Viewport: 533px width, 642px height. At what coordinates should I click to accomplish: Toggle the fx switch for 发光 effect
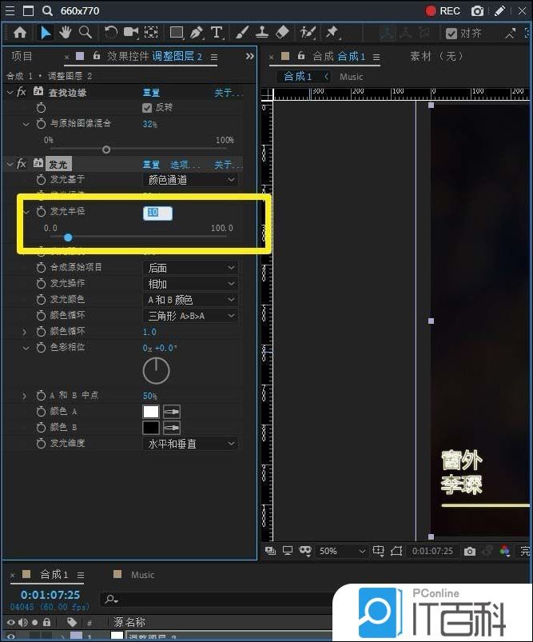point(22,164)
